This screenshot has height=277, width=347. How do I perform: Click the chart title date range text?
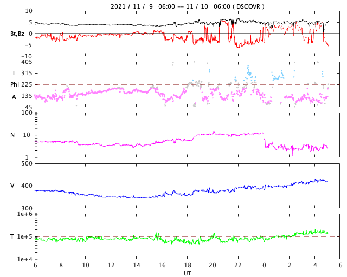click(187, 6)
